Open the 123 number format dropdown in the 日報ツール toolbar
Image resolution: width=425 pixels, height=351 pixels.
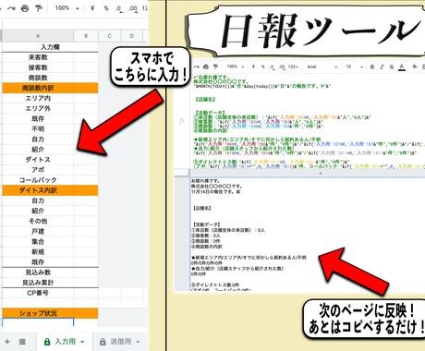click(293, 67)
